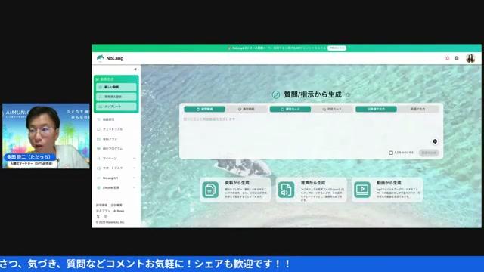Click the チュートリアル row icon
484x272 pixels.
pyautogui.click(x=98, y=129)
